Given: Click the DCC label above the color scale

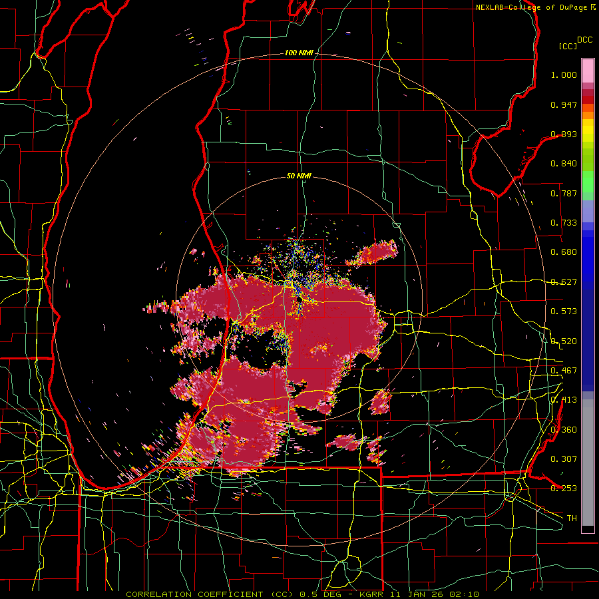Looking at the screenshot, I should (x=584, y=40).
